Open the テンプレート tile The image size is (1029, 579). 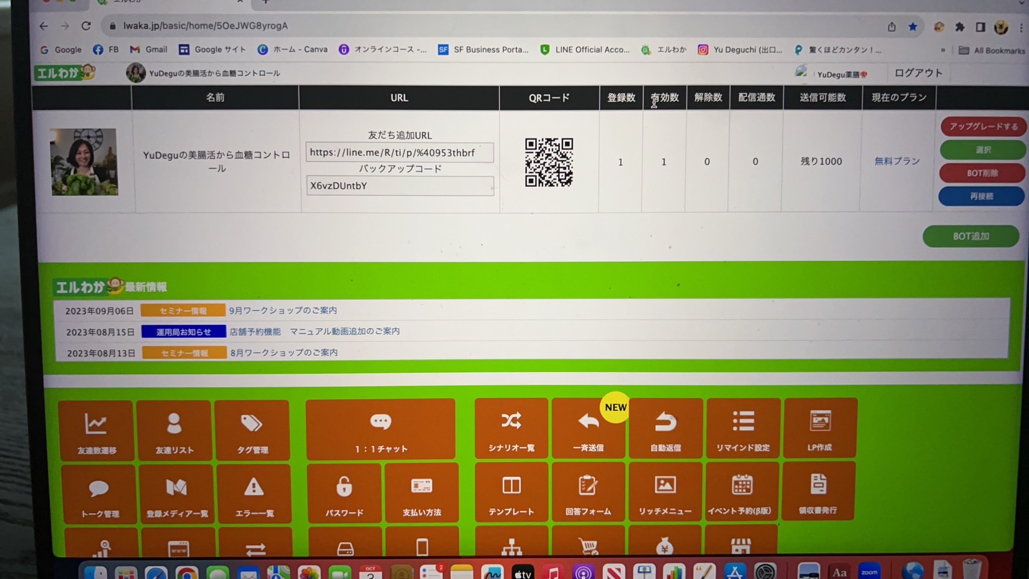click(511, 492)
